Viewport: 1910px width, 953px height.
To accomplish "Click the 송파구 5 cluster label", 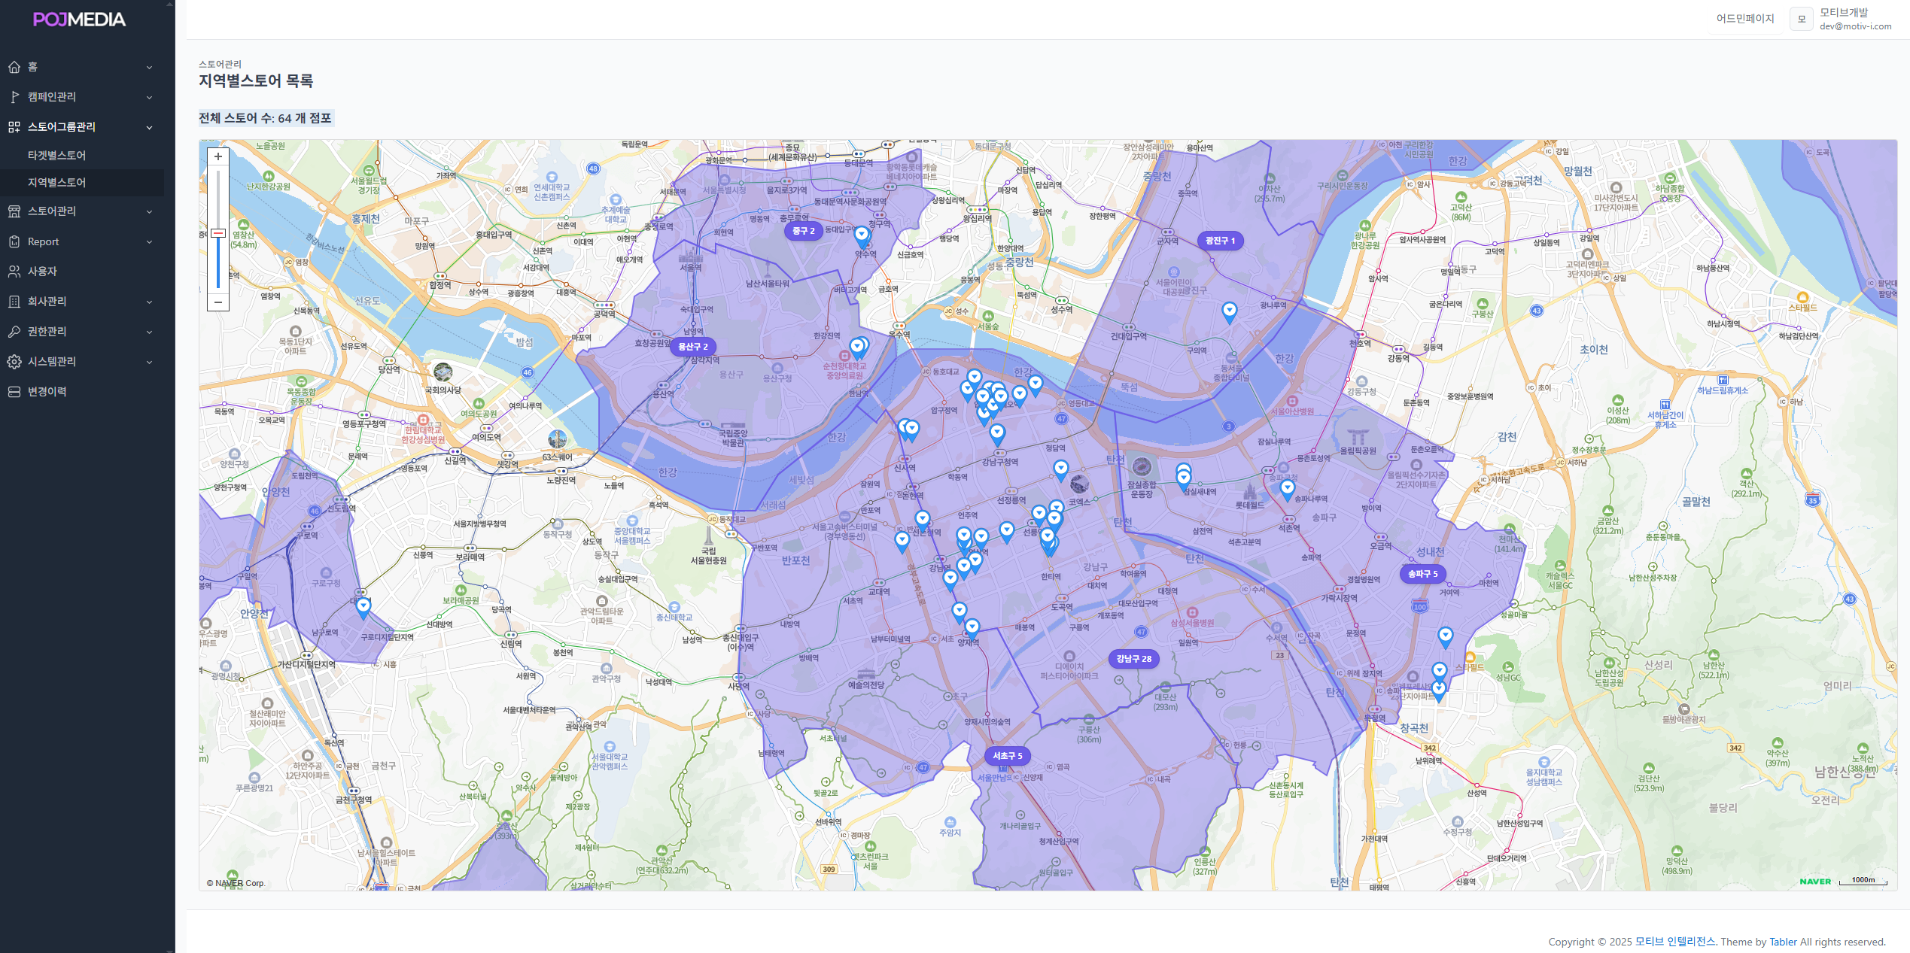I will click(x=1422, y=574).
